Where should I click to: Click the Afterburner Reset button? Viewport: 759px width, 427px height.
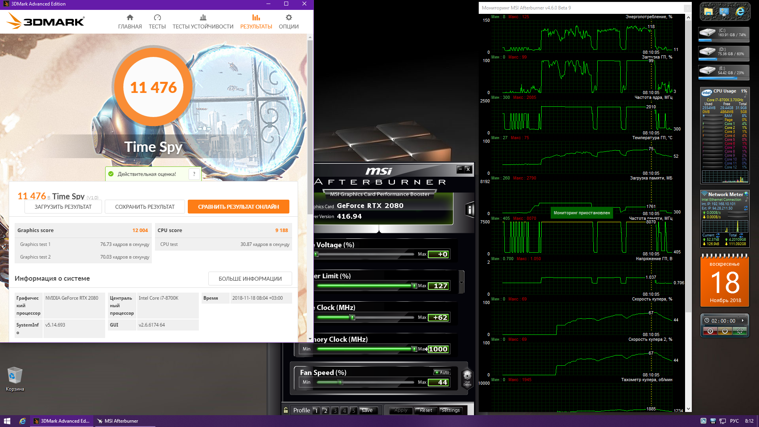pyautogui.click(x=426, y=410)
